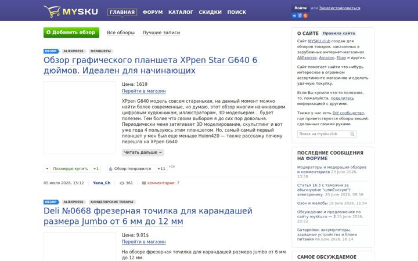The height and width of the screenshot is (261, 418).
Task: Focus 'Поиск на mysku.club' search field
Action: [327, 134]
